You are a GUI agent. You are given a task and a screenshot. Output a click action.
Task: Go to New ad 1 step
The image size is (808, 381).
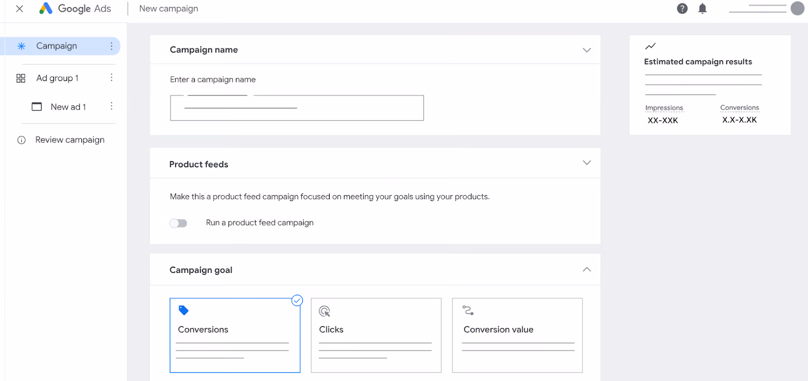point(68,107)
